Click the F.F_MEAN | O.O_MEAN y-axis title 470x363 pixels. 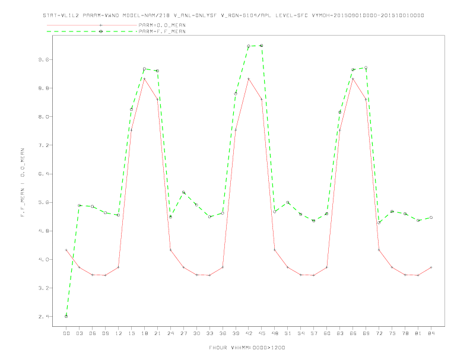tap(23, 183)
